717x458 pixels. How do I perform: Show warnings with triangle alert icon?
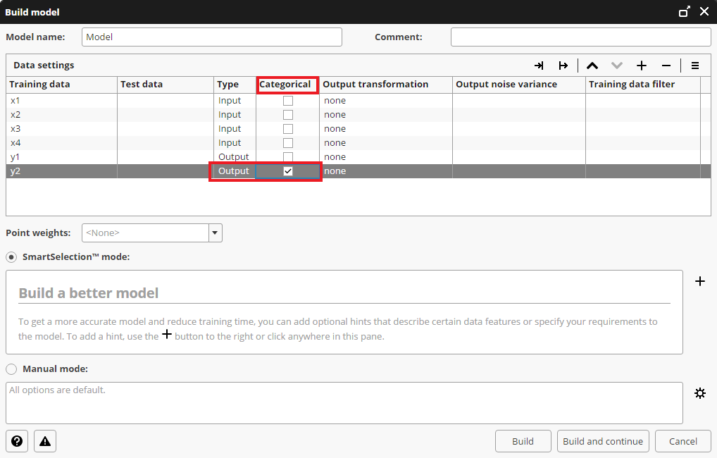(x=45, y=441)
